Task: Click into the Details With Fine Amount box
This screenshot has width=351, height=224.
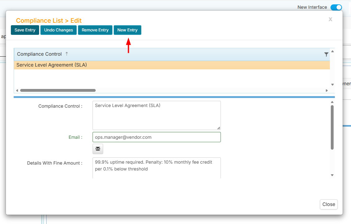Action: (x=157, y=167)
